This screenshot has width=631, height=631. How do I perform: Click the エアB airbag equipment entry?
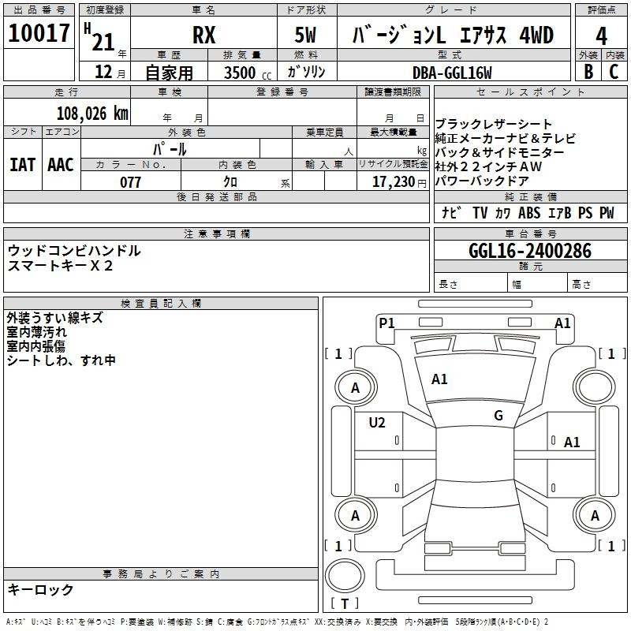tap(560, 212)
